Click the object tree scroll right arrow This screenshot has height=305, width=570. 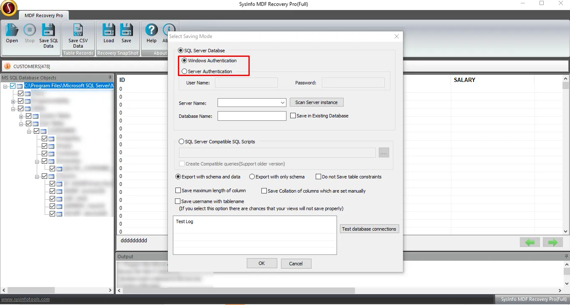point(110,290)
